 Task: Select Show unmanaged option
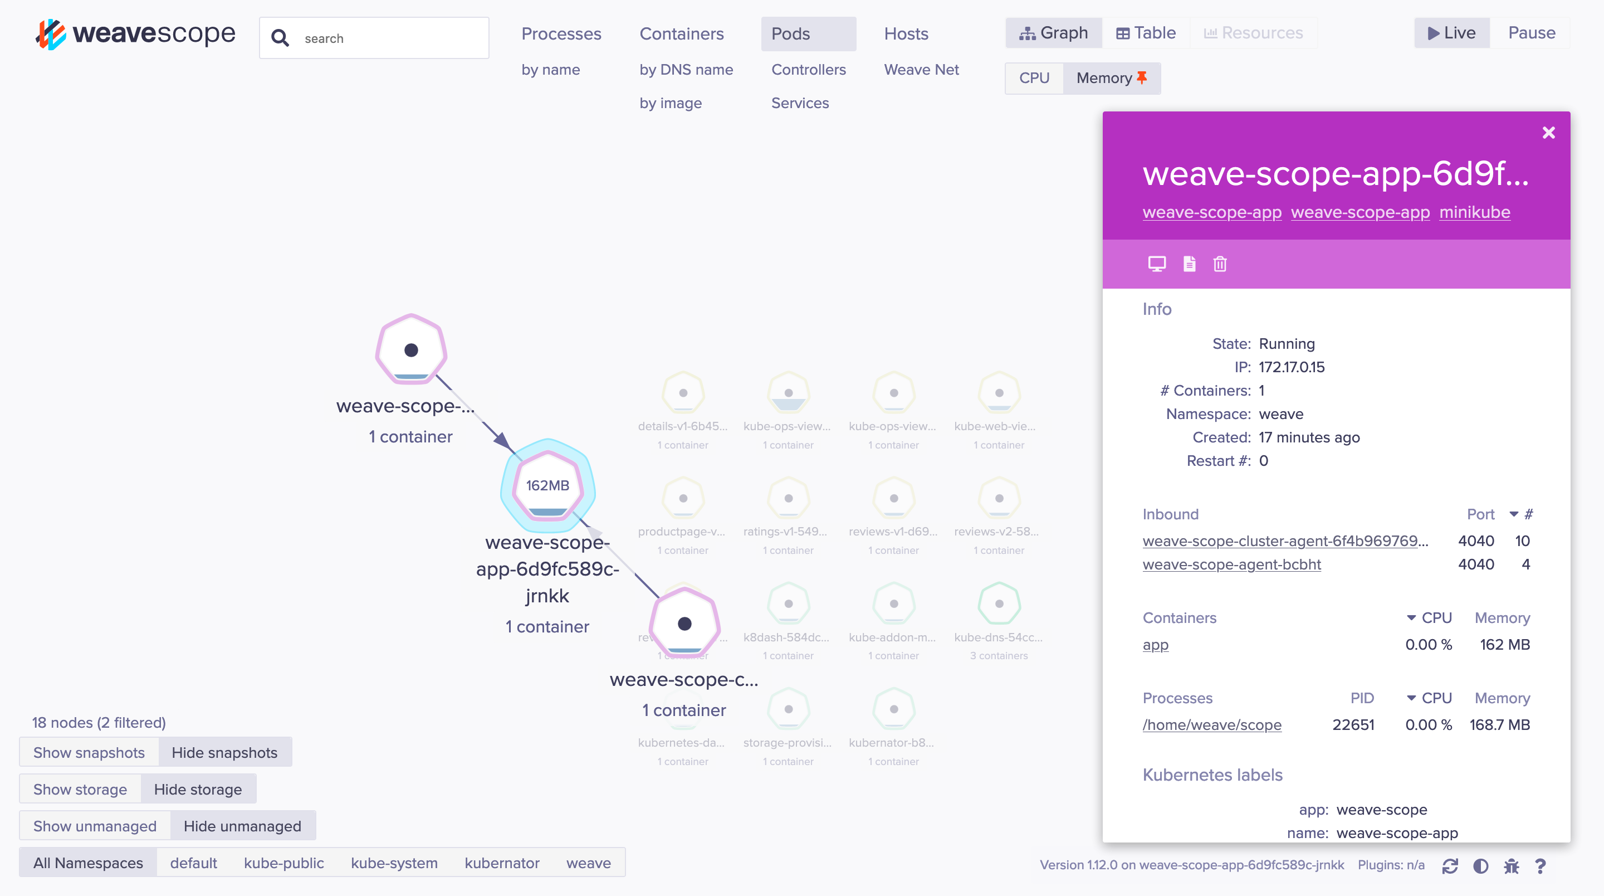pyautogui.click(x=95, y=826)
